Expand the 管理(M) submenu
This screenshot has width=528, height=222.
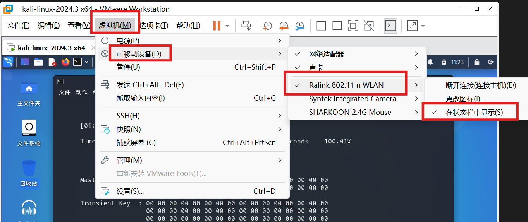pos(192,160)
